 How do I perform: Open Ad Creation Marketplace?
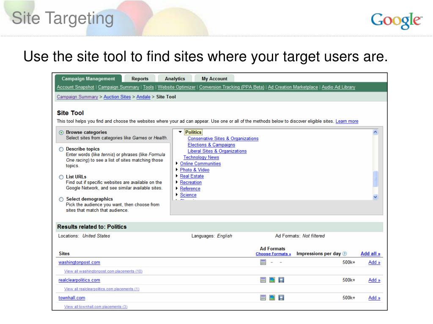[293, 87]
